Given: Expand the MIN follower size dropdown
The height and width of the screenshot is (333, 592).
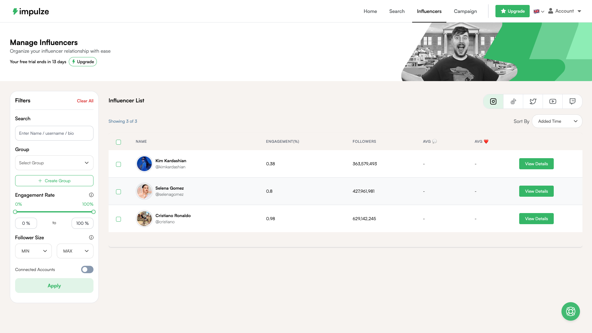Looking at the screenshot, I should pos(33,251).
